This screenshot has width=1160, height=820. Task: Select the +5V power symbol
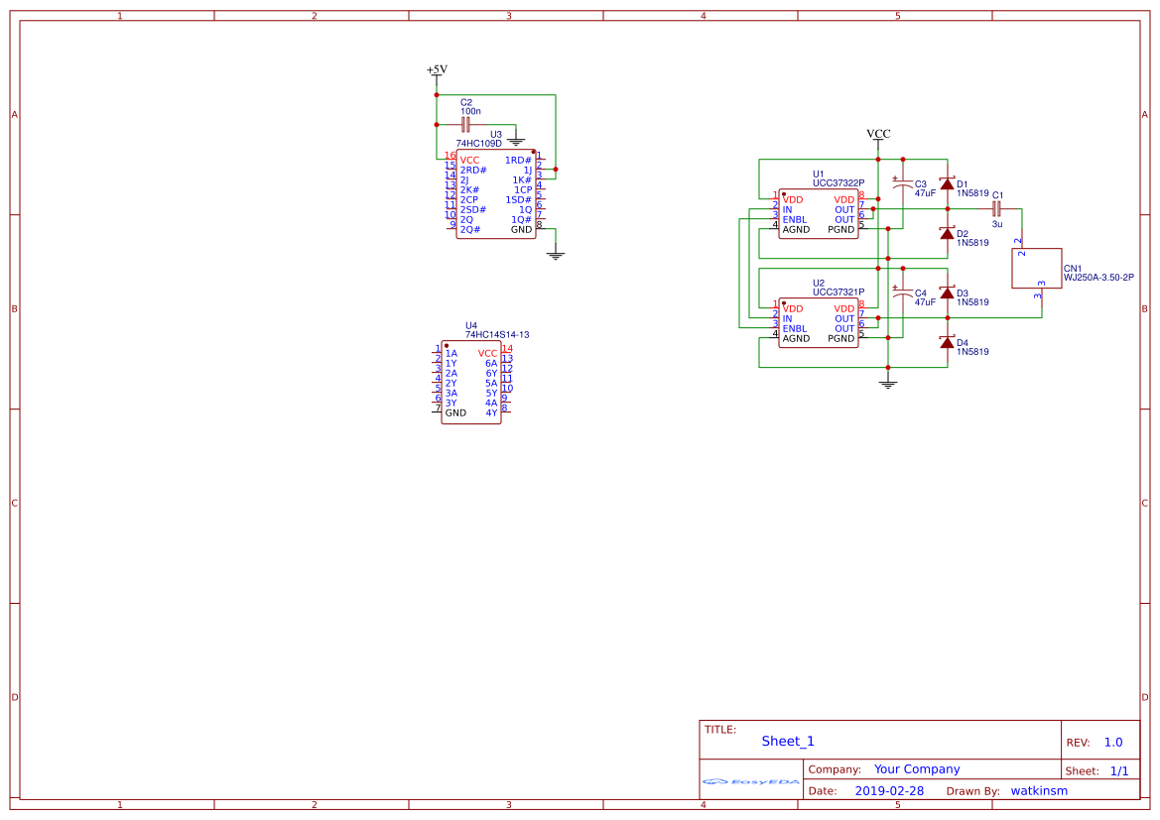point(437,70)
